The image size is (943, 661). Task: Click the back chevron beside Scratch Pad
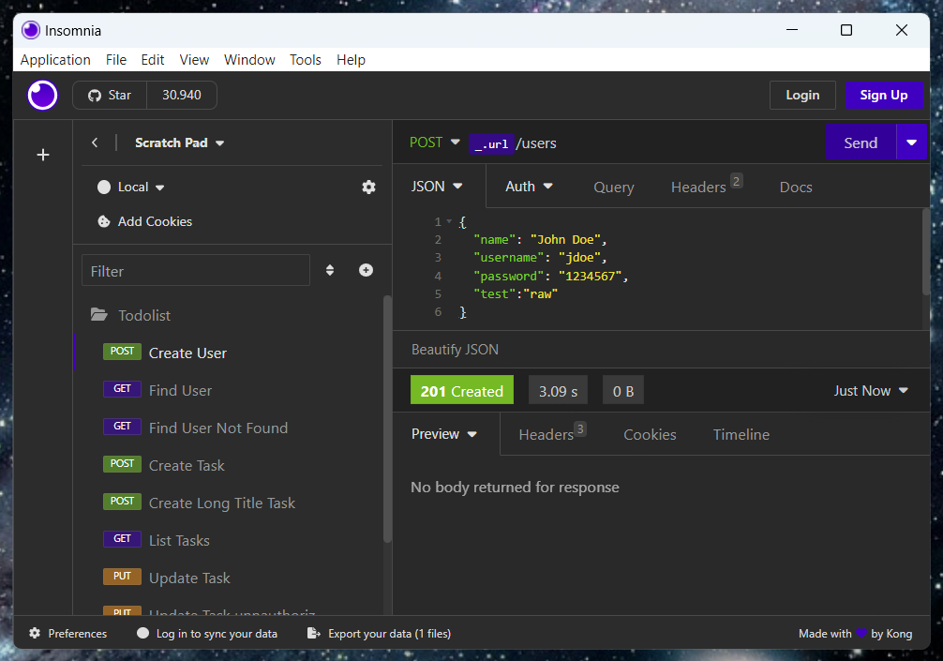click(95, 143)
